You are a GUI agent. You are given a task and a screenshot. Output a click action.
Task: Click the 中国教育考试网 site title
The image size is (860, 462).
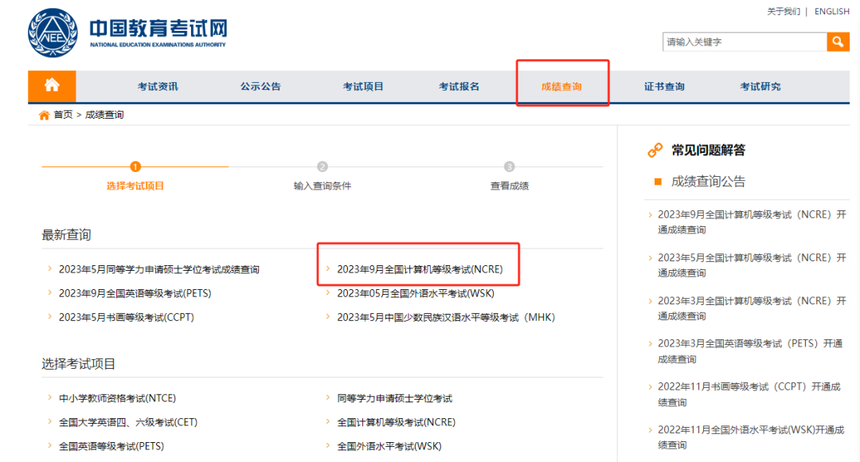point(158,29)
